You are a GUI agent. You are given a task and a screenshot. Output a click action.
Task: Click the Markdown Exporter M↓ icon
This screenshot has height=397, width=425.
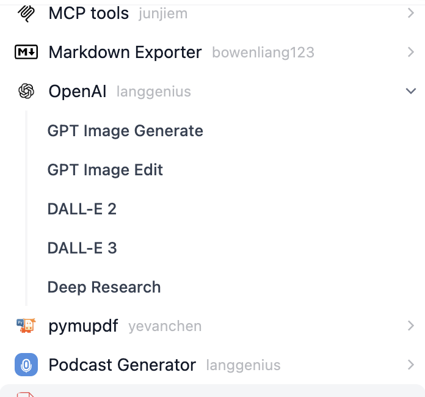click(26, 53)
